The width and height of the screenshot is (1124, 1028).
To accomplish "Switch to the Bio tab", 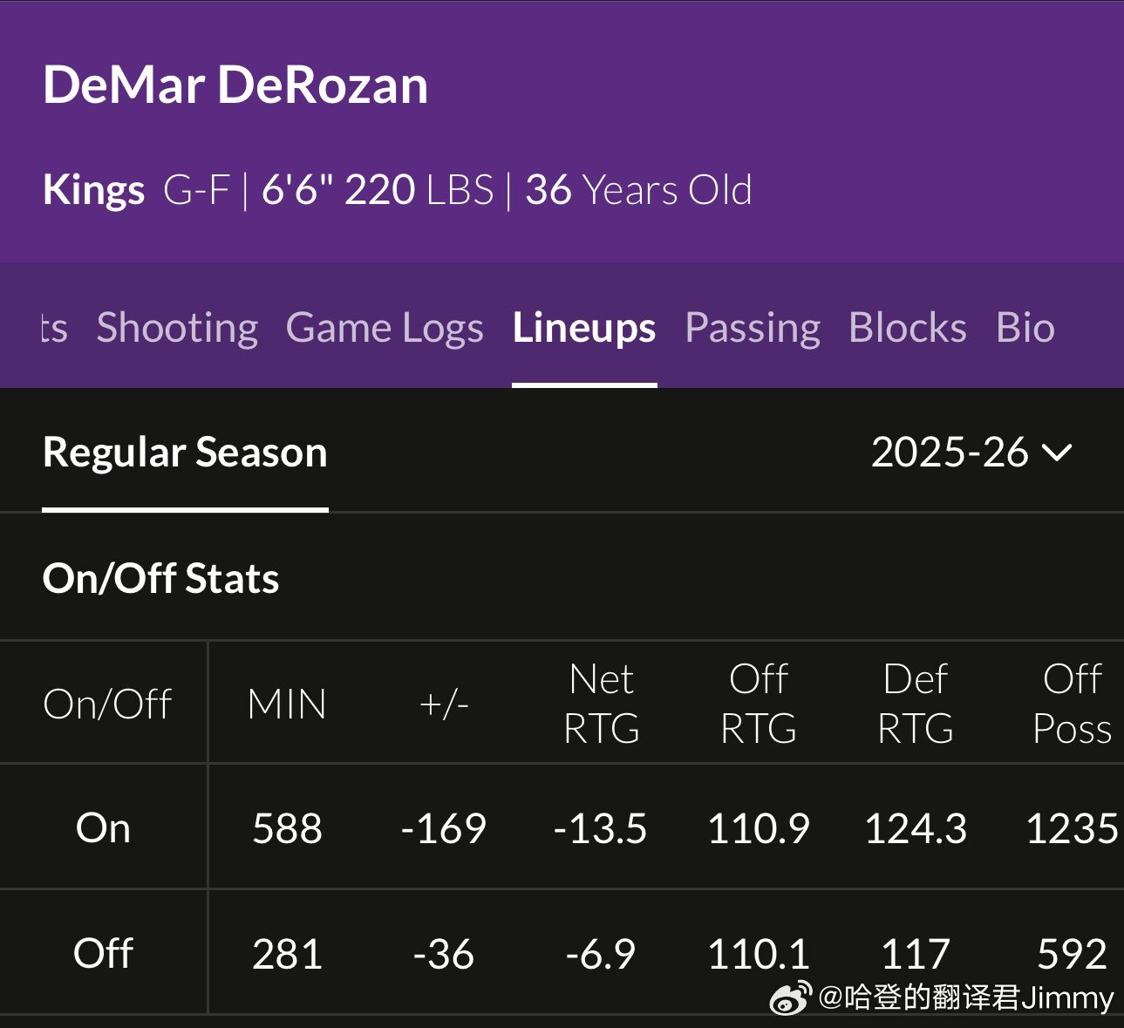I will click(x=1025, y=328).
